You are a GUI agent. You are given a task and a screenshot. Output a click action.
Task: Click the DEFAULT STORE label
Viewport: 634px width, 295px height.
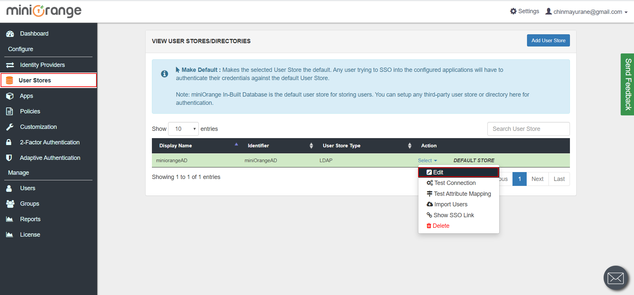pyautogui.click(x=474, y=161)
